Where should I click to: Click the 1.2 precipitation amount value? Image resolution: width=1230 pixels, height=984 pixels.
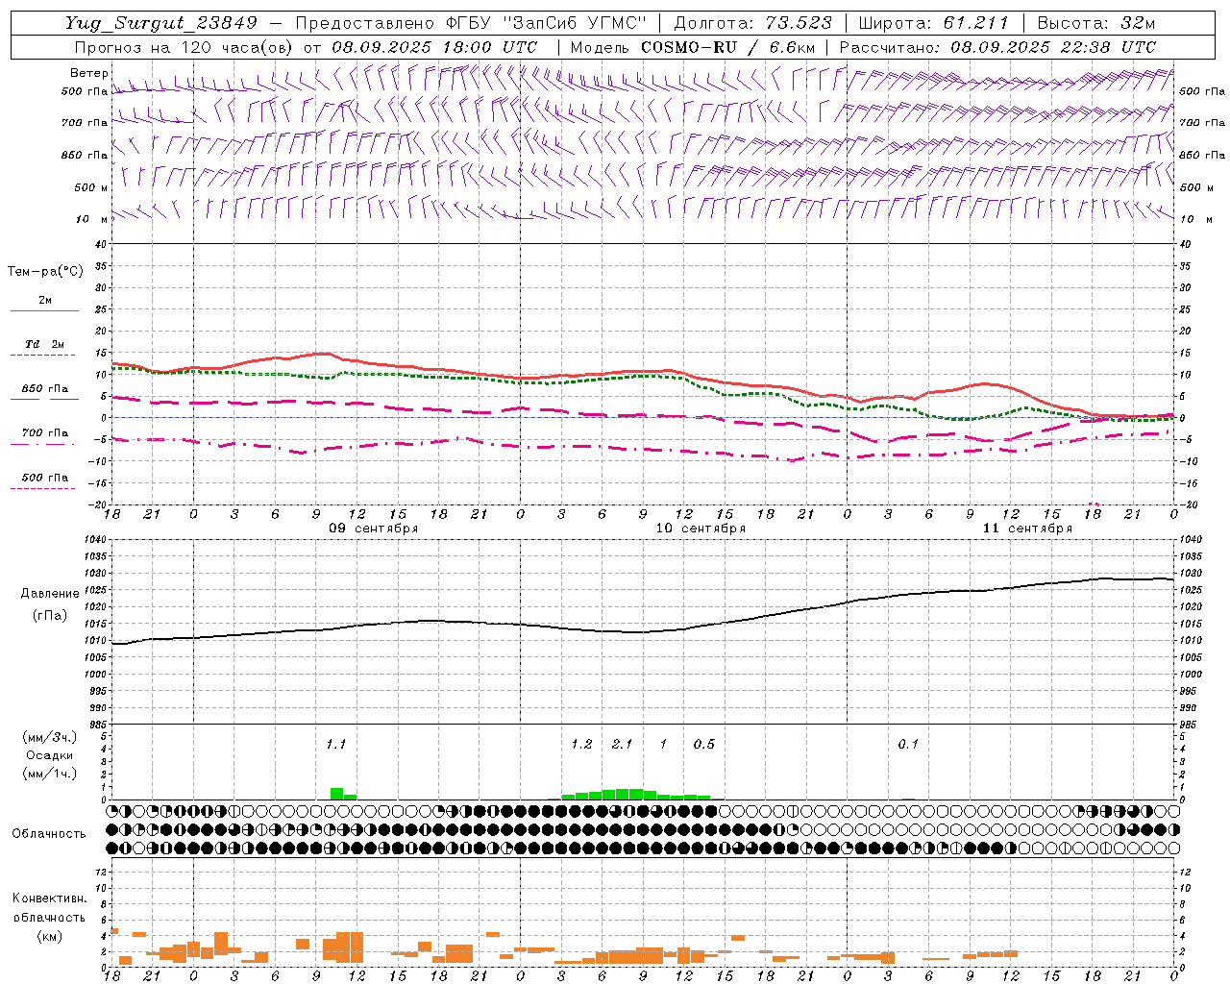click(581, 744)
